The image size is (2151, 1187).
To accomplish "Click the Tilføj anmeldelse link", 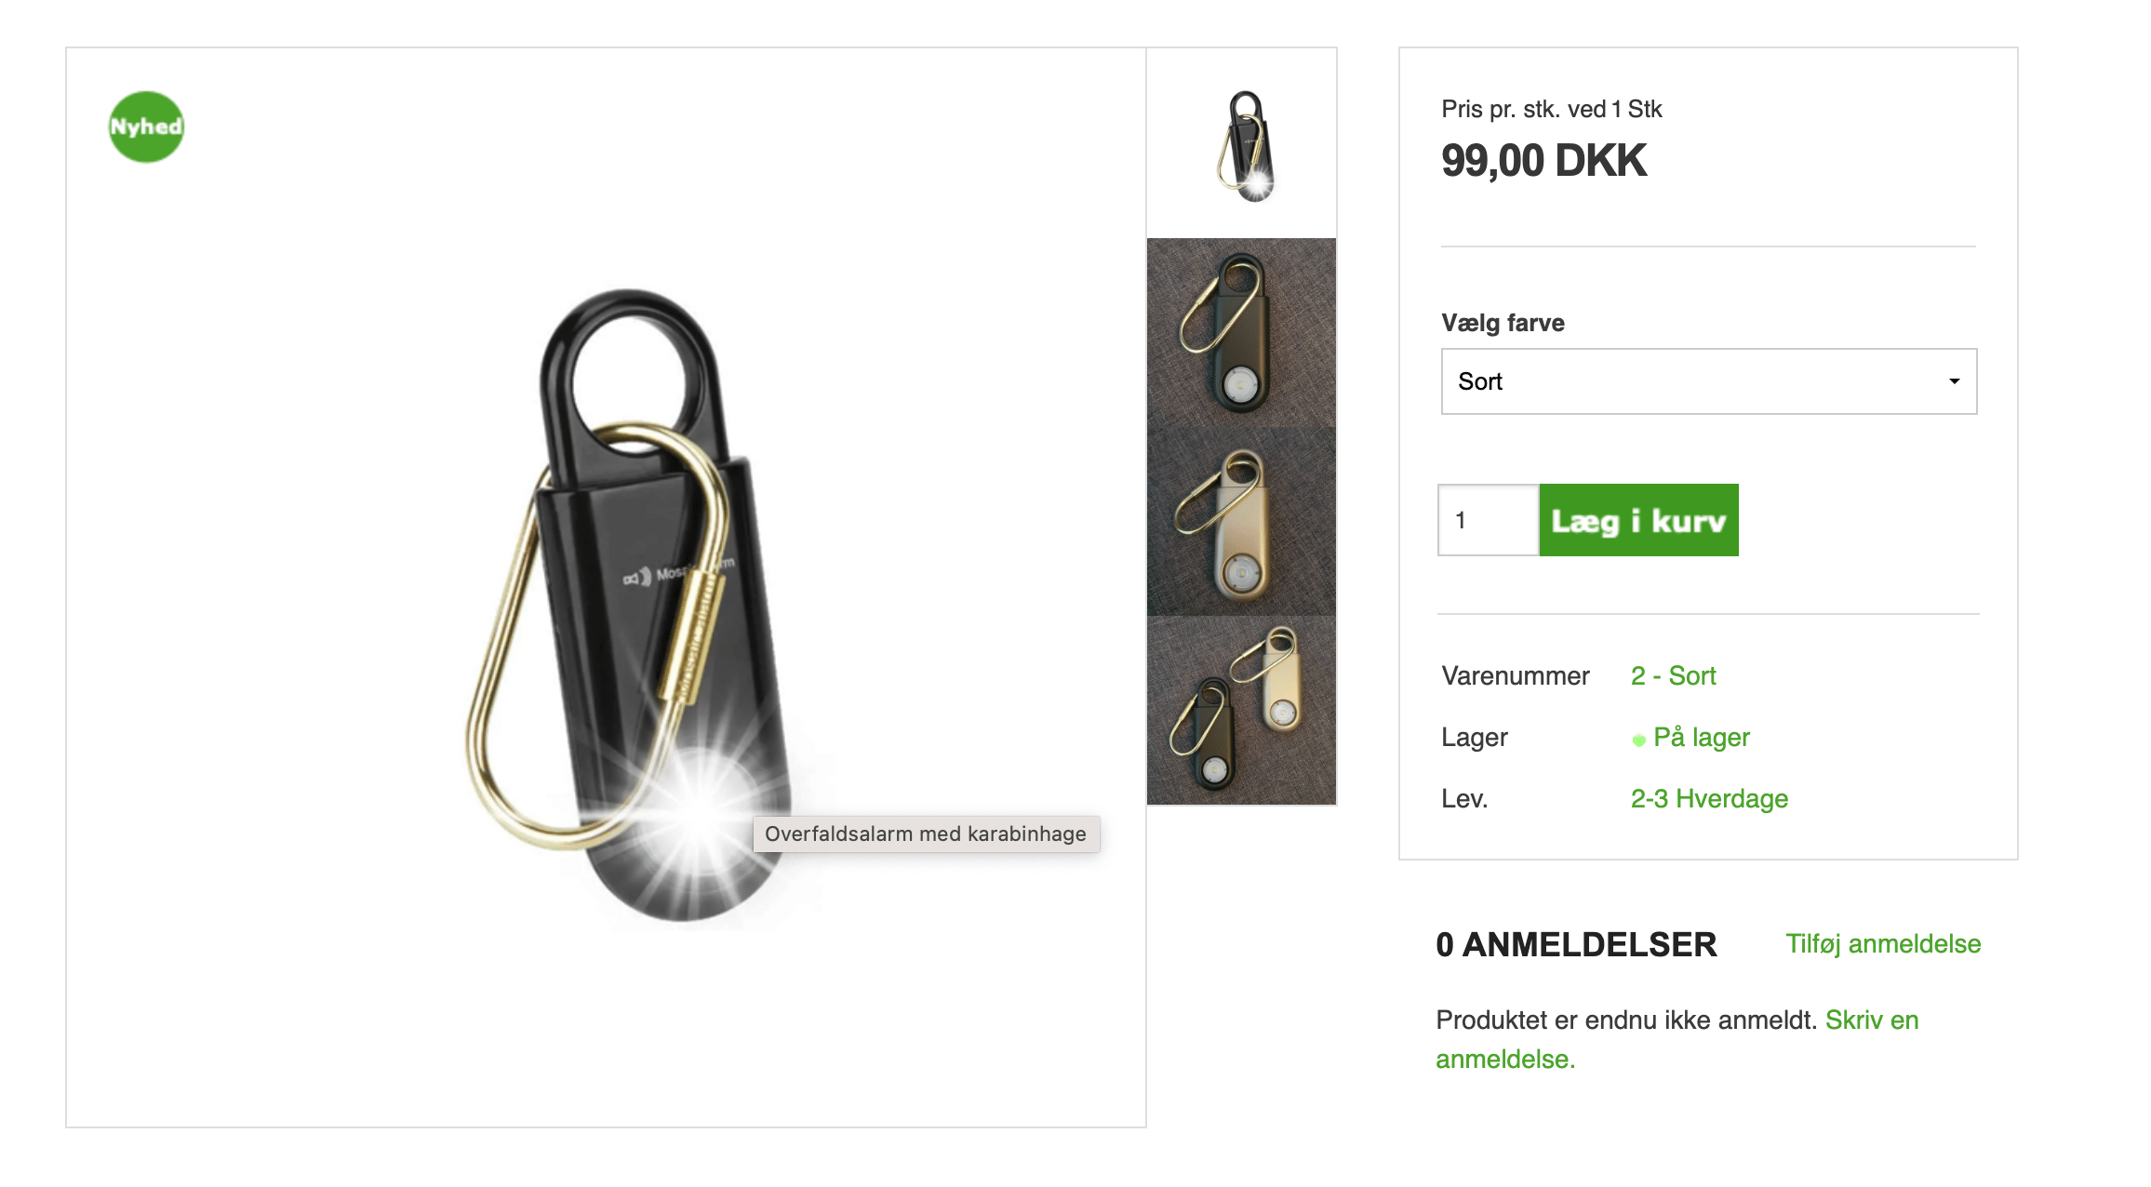I will point(1883,943).
